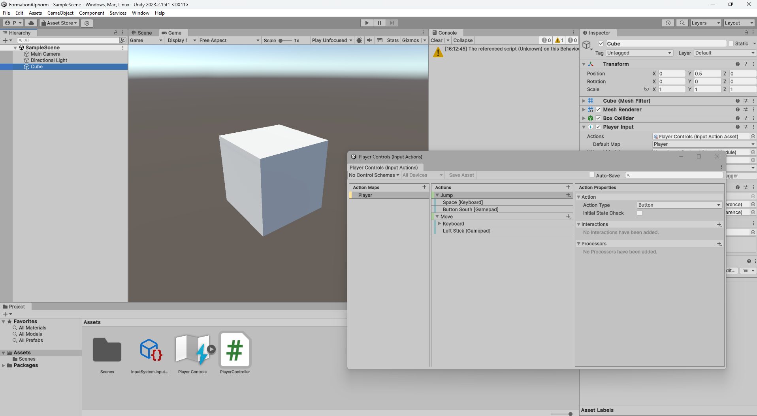Screen dimensions: 757x416
Task: Open the Action Type dropdown showing Button
Action: (x=678, y=205)
